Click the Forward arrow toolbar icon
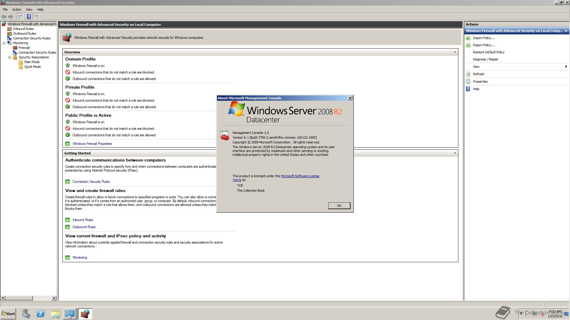570x320 pixels. 11,17
